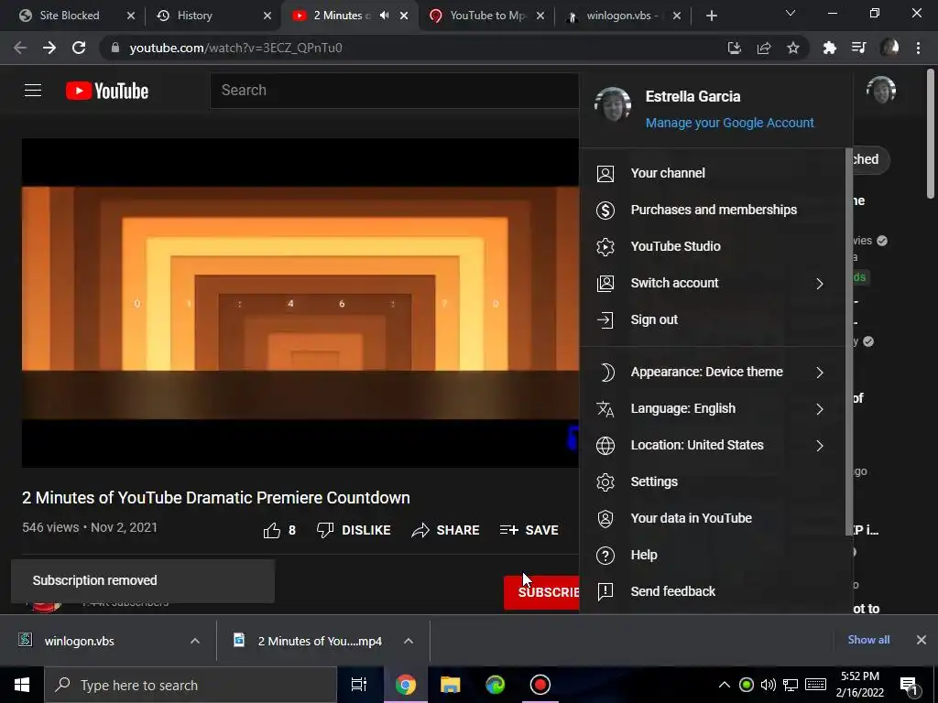This screenshot has height=703, width=938.
Task: Show hidden system tray icons chevron
Action: 724,685
